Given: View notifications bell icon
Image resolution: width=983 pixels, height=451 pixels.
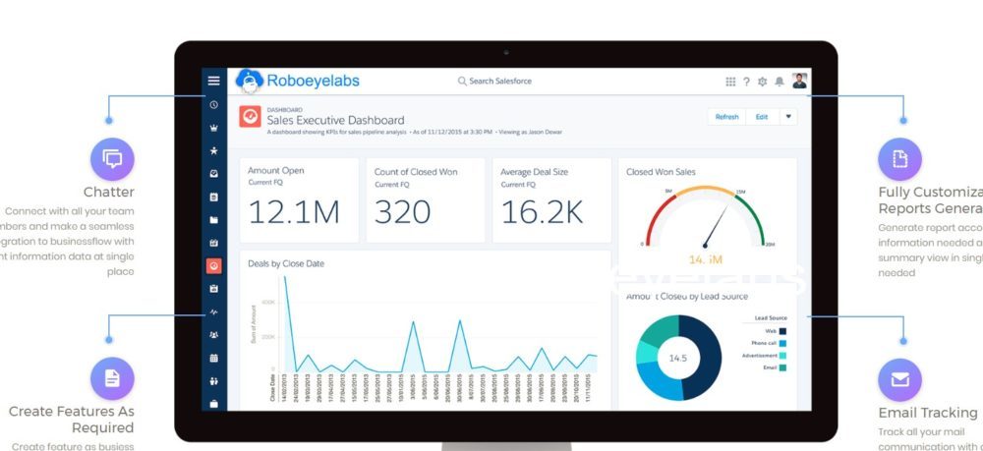Looking at the screenshot, I should click(780, 82).
